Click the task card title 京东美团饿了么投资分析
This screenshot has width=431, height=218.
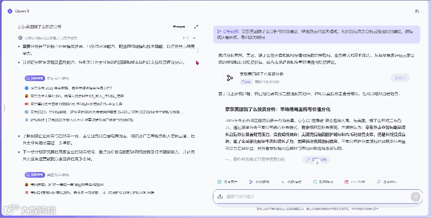click(261, 74)
